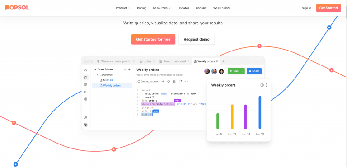Click the Request demo button

click(197, 39)
